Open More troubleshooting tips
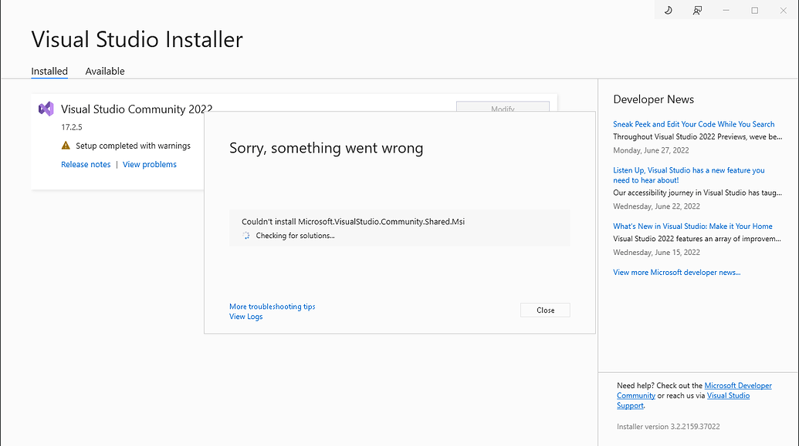This screenshot has height=446, width=799. click(272, 306)
